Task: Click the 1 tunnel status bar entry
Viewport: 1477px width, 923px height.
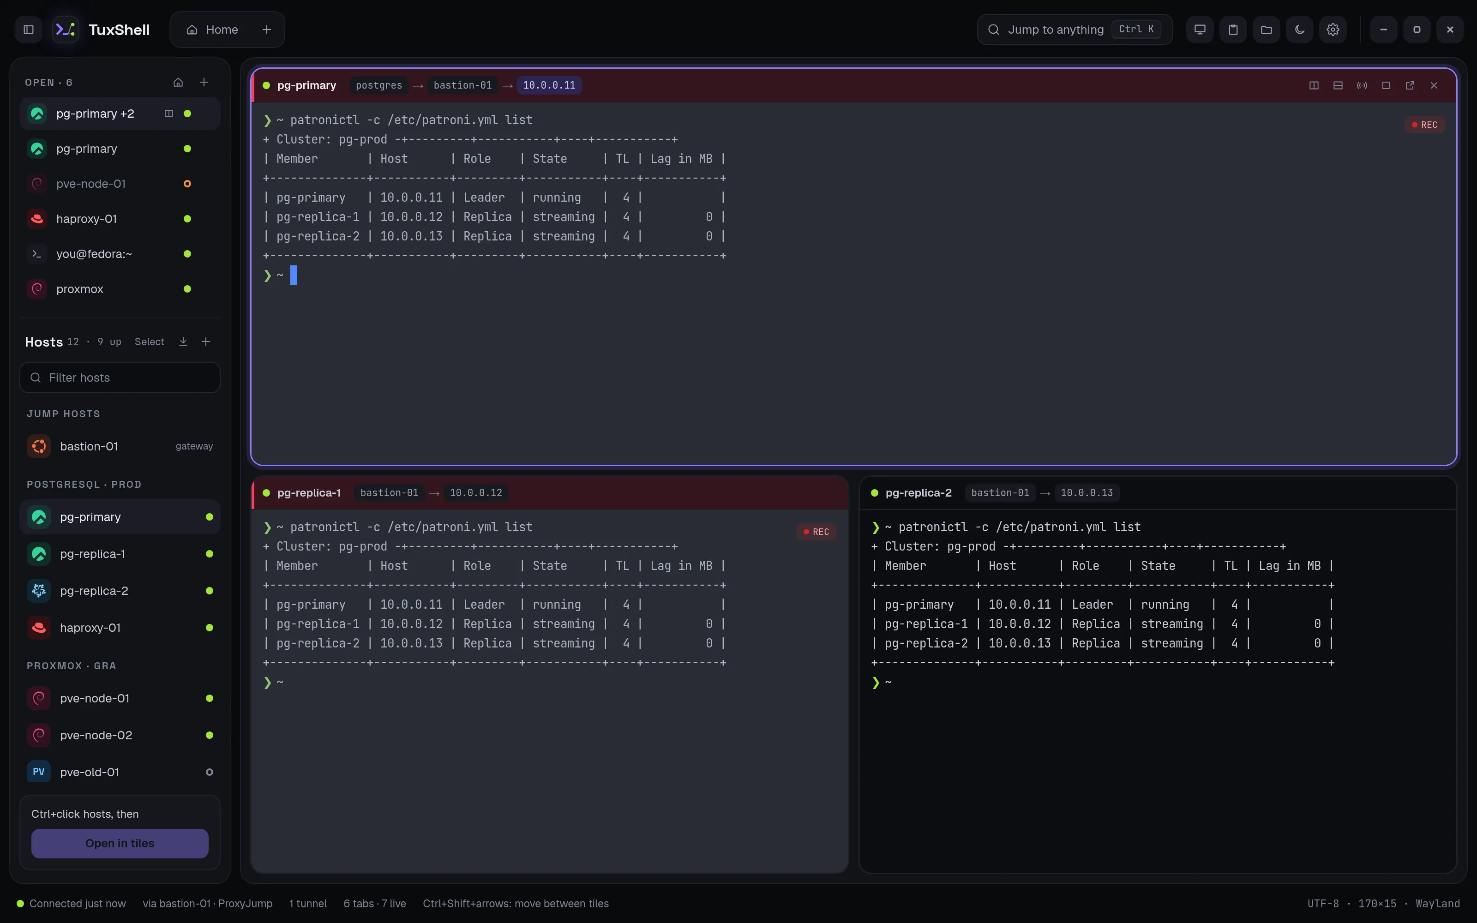Action: (x=308, y=904)
